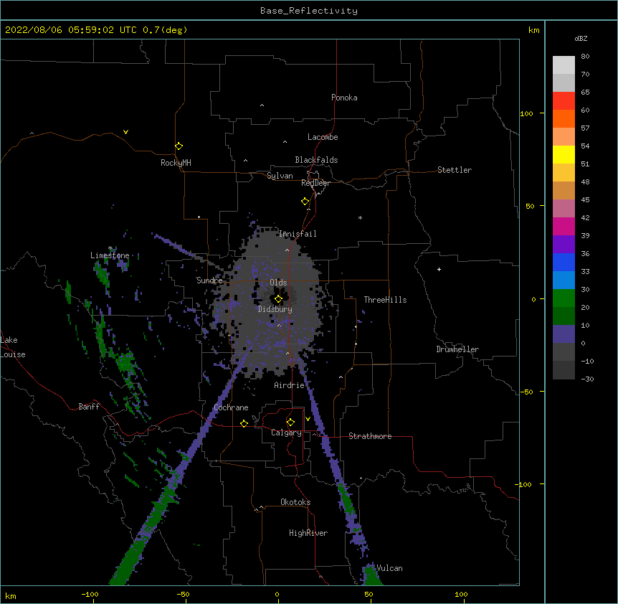Image resolution: width=618 pixels, height=604 pixels.
Task: Click the yellow V marker northwest of RockyMH
Action: point(125,132)
